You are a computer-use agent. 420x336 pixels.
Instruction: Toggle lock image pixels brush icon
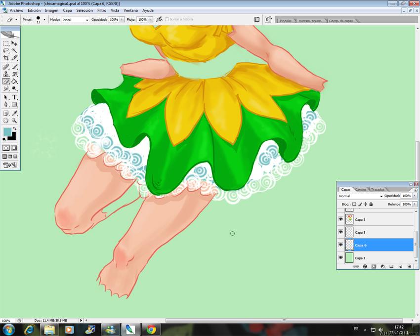(360, 204)
